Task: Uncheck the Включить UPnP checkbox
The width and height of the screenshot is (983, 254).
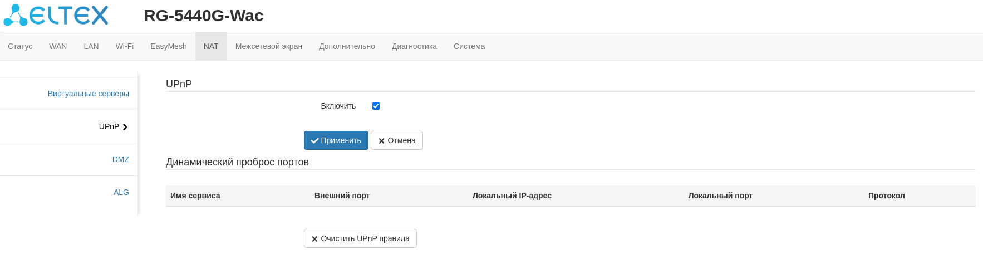Action: [x=376, y=106]
